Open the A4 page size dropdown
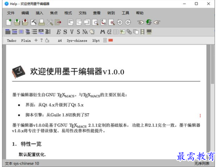 [x=60, y=41]
